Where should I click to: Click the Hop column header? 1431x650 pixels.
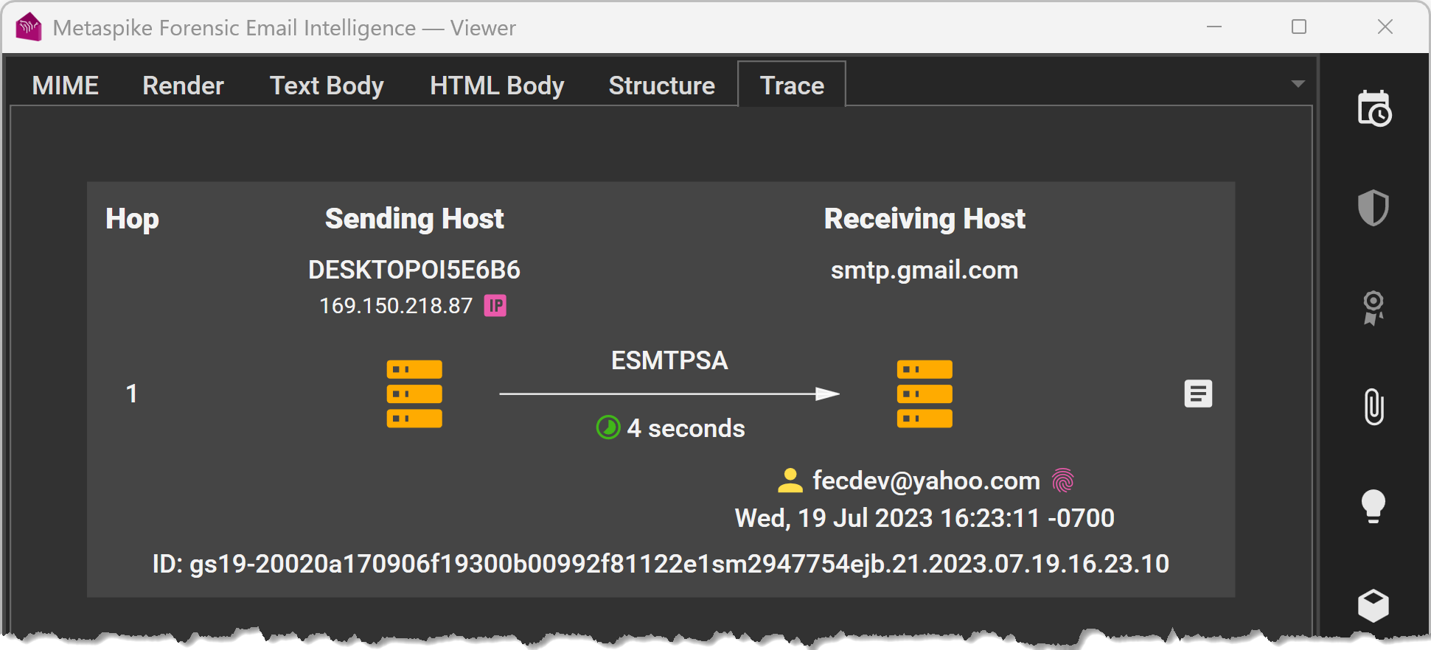[132, 219]
